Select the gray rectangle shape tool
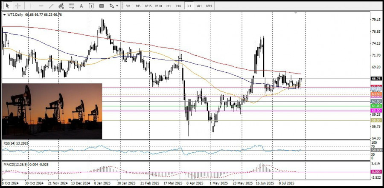This screenshot has width=384, height=188. (x=102, y=6)
